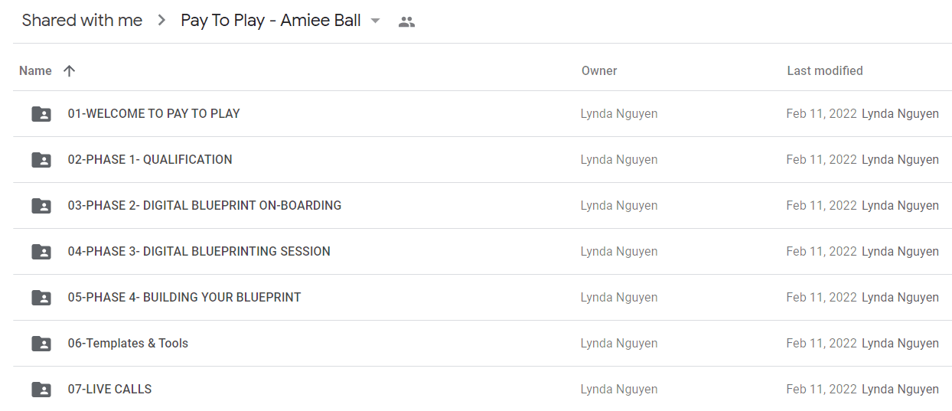Select the 07-LIVE CALLS folder name
952x411 pixels.
109,389
